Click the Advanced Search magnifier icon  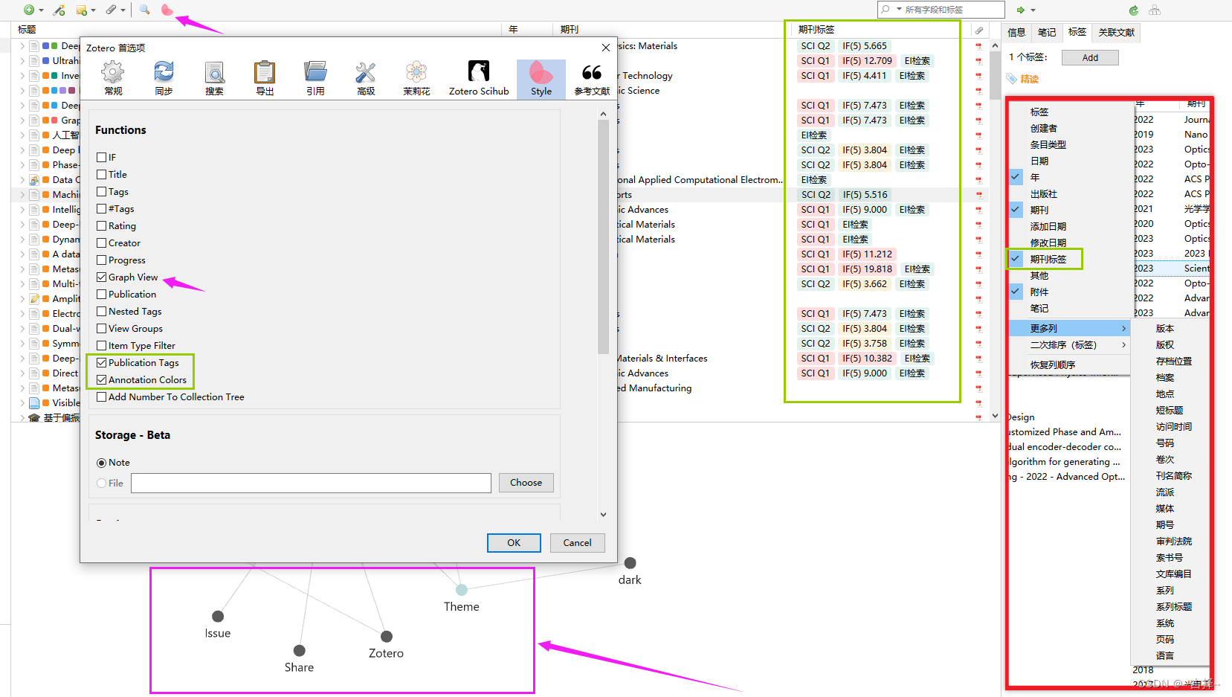[144, 10]
